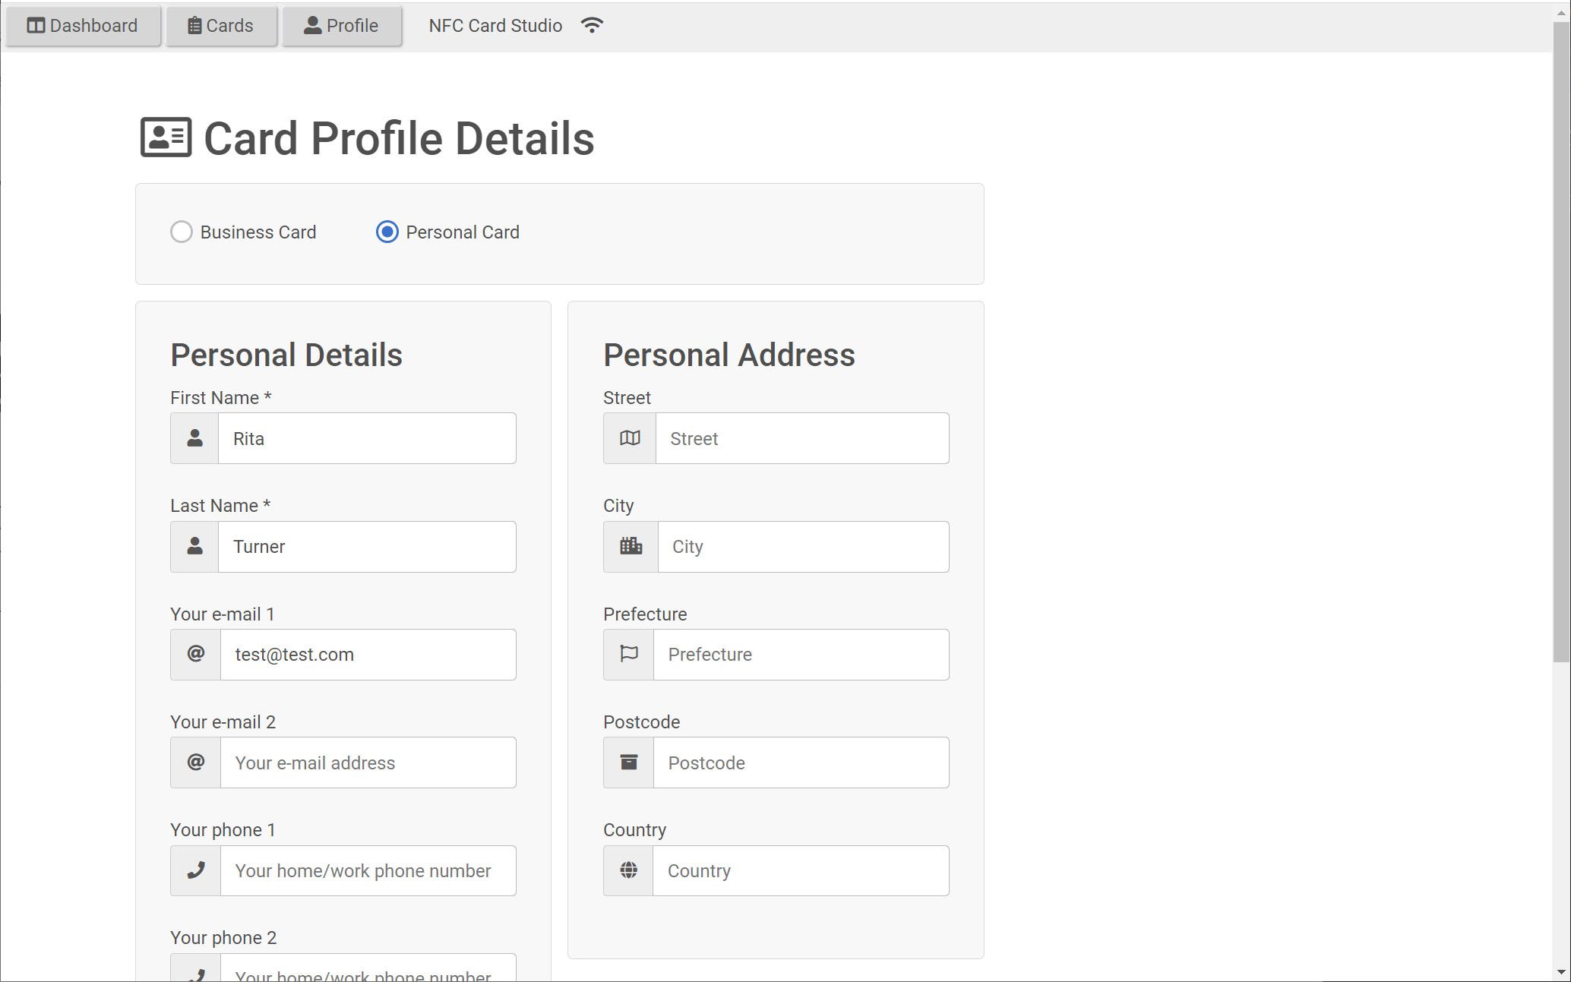Focus the e-mail 1 field with test@test.com

368,655
